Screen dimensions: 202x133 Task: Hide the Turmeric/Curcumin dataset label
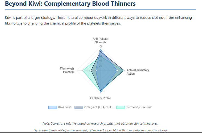coord(139,107)
